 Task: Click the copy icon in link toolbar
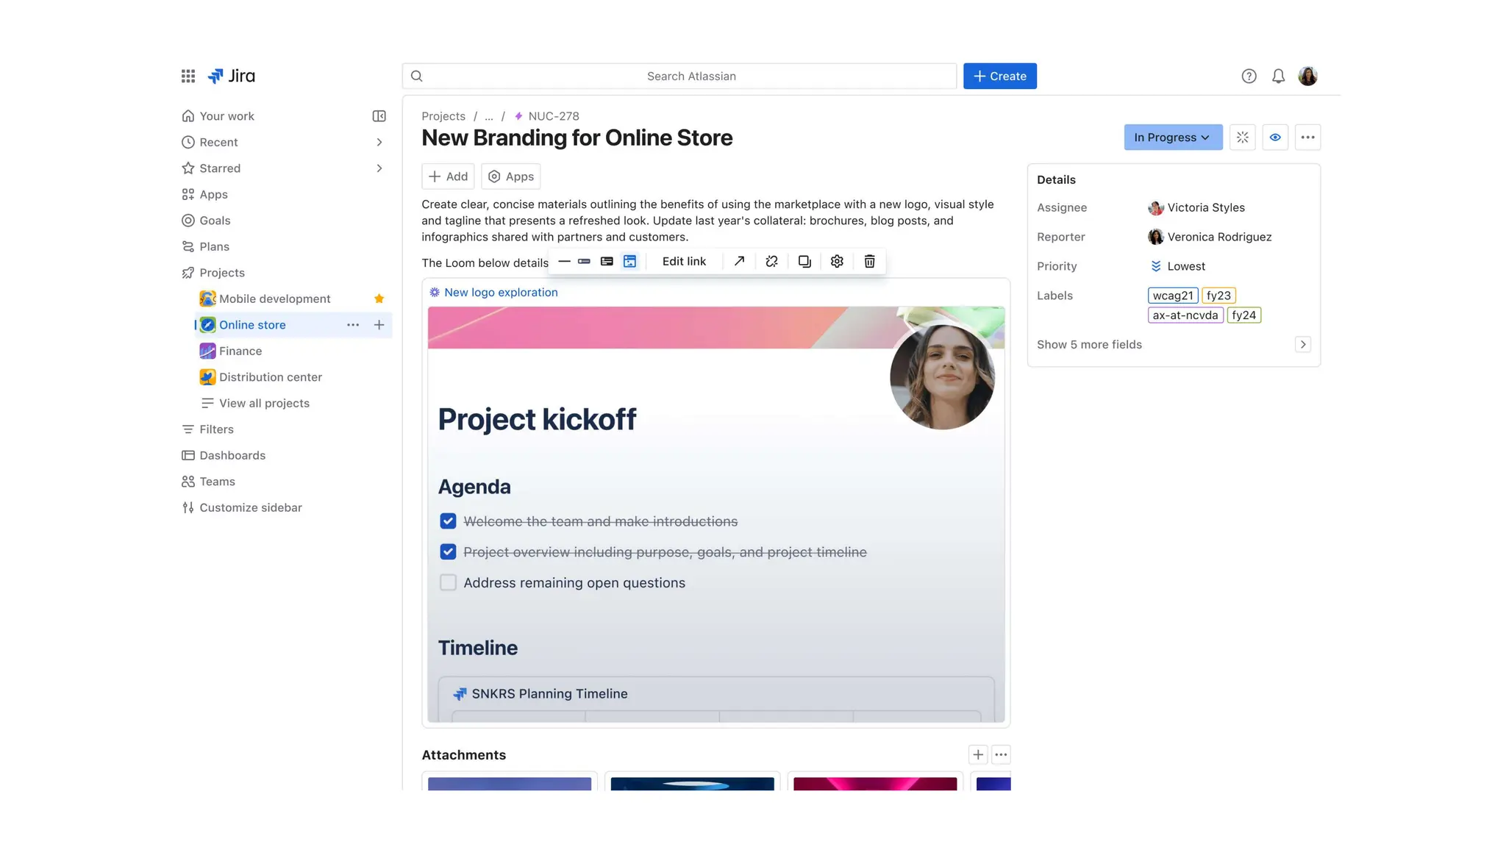pos(804,262)
